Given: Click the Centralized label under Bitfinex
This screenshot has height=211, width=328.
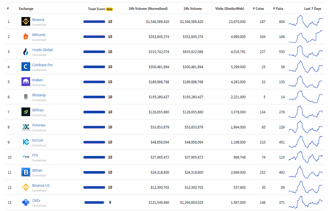Looking at the screenshot, I should pos(39,115).
